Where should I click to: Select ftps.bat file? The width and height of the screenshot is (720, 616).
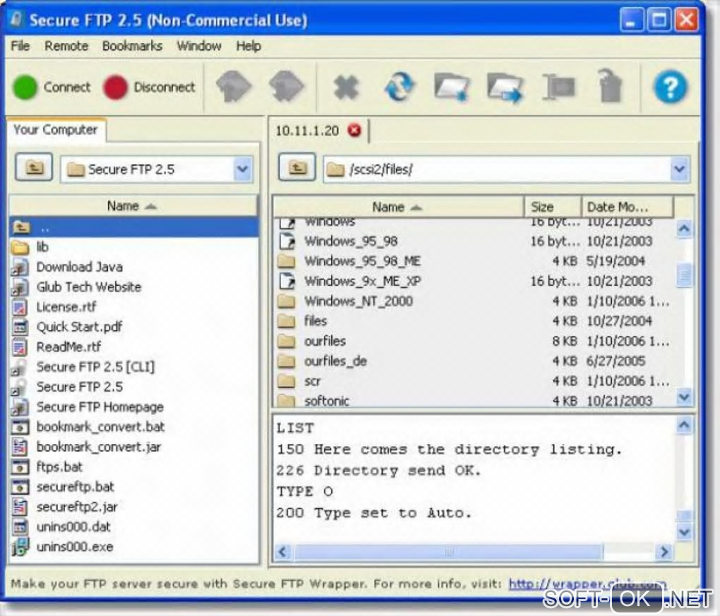click(133, 467)
